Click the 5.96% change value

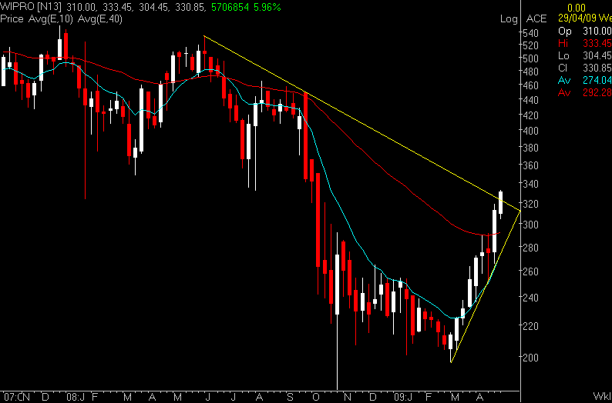click(x=267, y=7)
